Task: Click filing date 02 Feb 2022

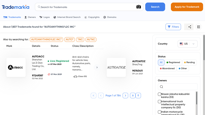Action: tap(37, 78)
